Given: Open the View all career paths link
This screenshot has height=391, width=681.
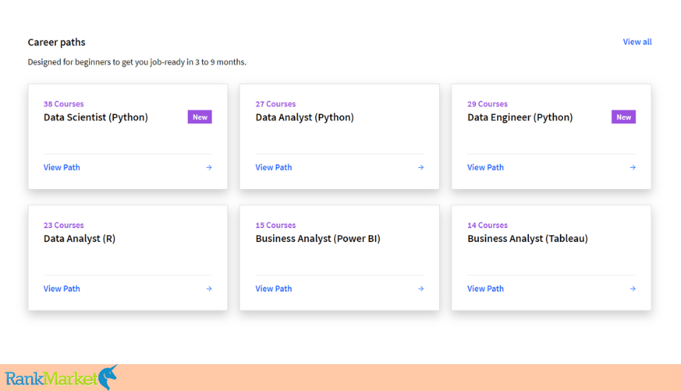Looking at the screenshot, I should coord(637,42).
